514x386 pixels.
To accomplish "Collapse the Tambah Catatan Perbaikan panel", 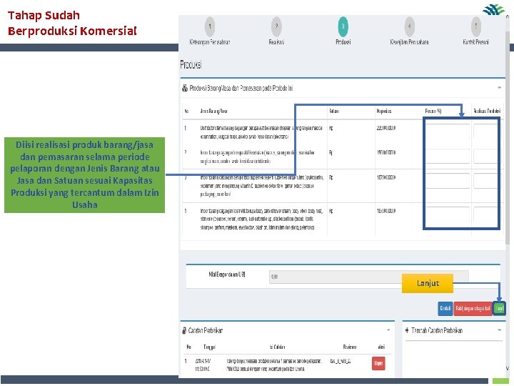I will click(x=499, y=330).
